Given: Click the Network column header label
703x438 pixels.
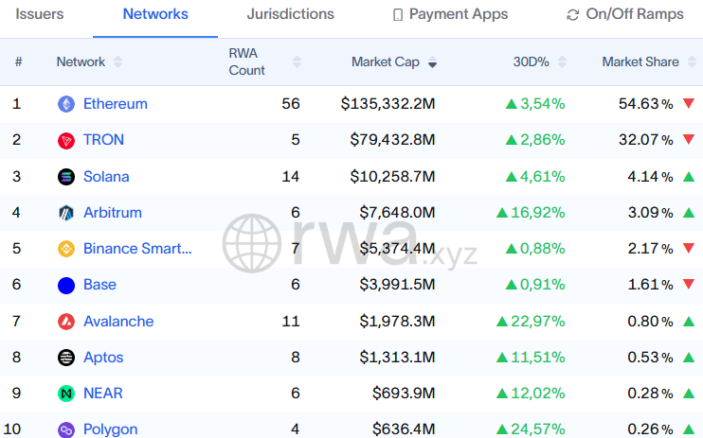Looking at the screenshot, I should 81,61.
